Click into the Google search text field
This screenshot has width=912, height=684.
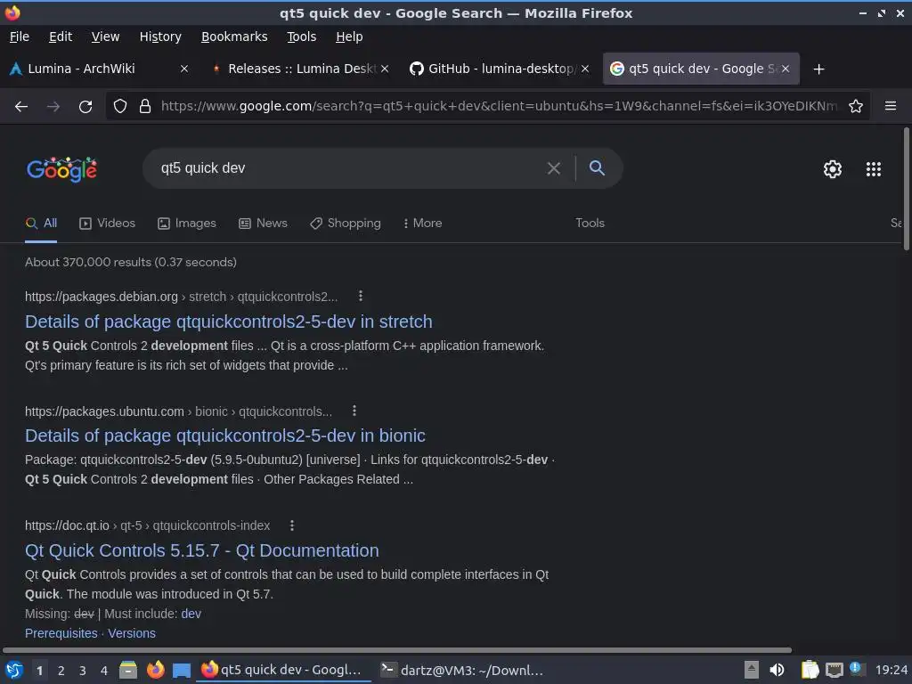[x=349, y=168]
